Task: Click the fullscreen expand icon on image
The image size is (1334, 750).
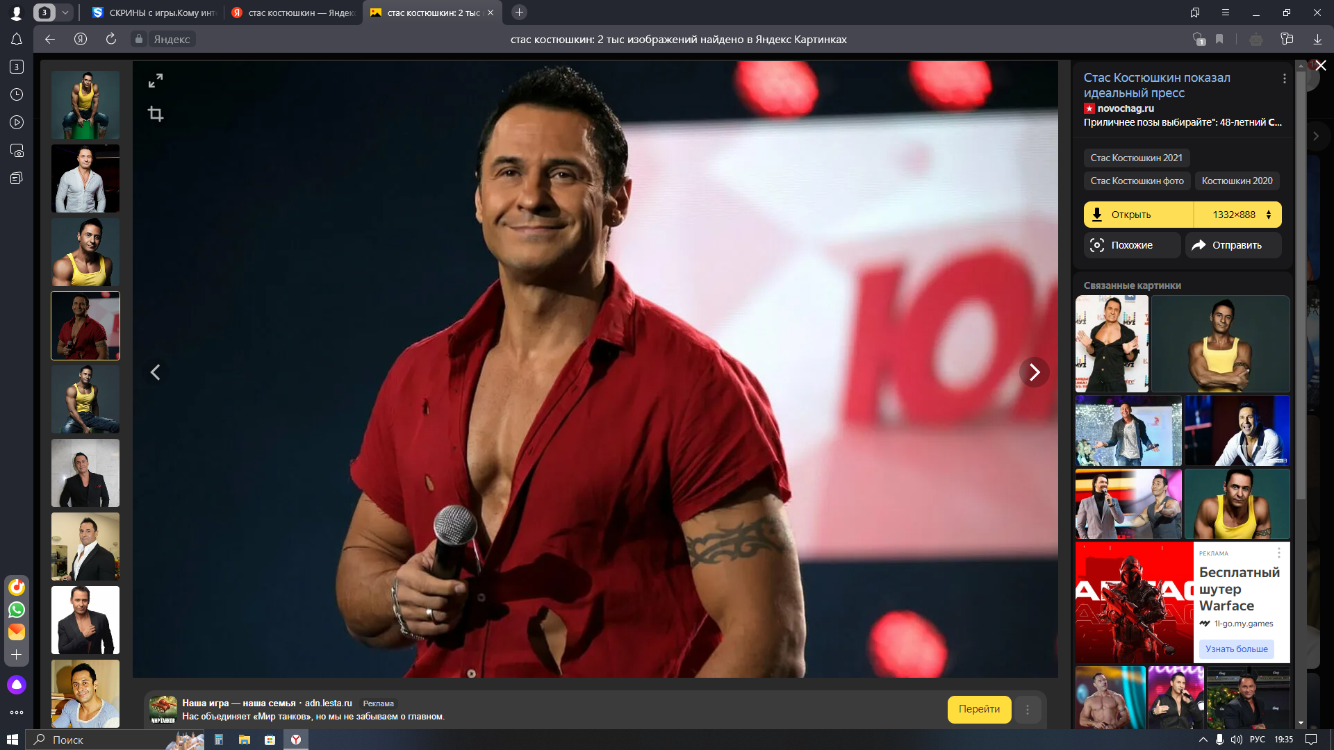Action: pos(156,81)
